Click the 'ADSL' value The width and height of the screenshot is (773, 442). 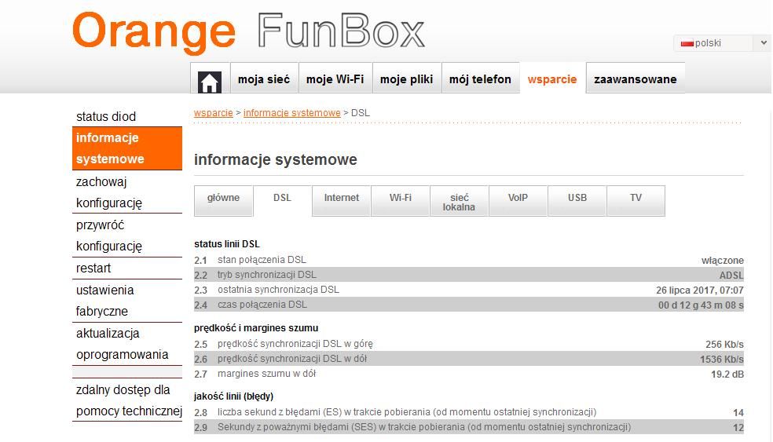pos(731,275)
